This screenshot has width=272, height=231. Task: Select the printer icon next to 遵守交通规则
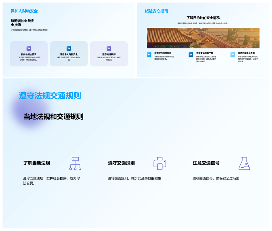(x=160, y=163)
